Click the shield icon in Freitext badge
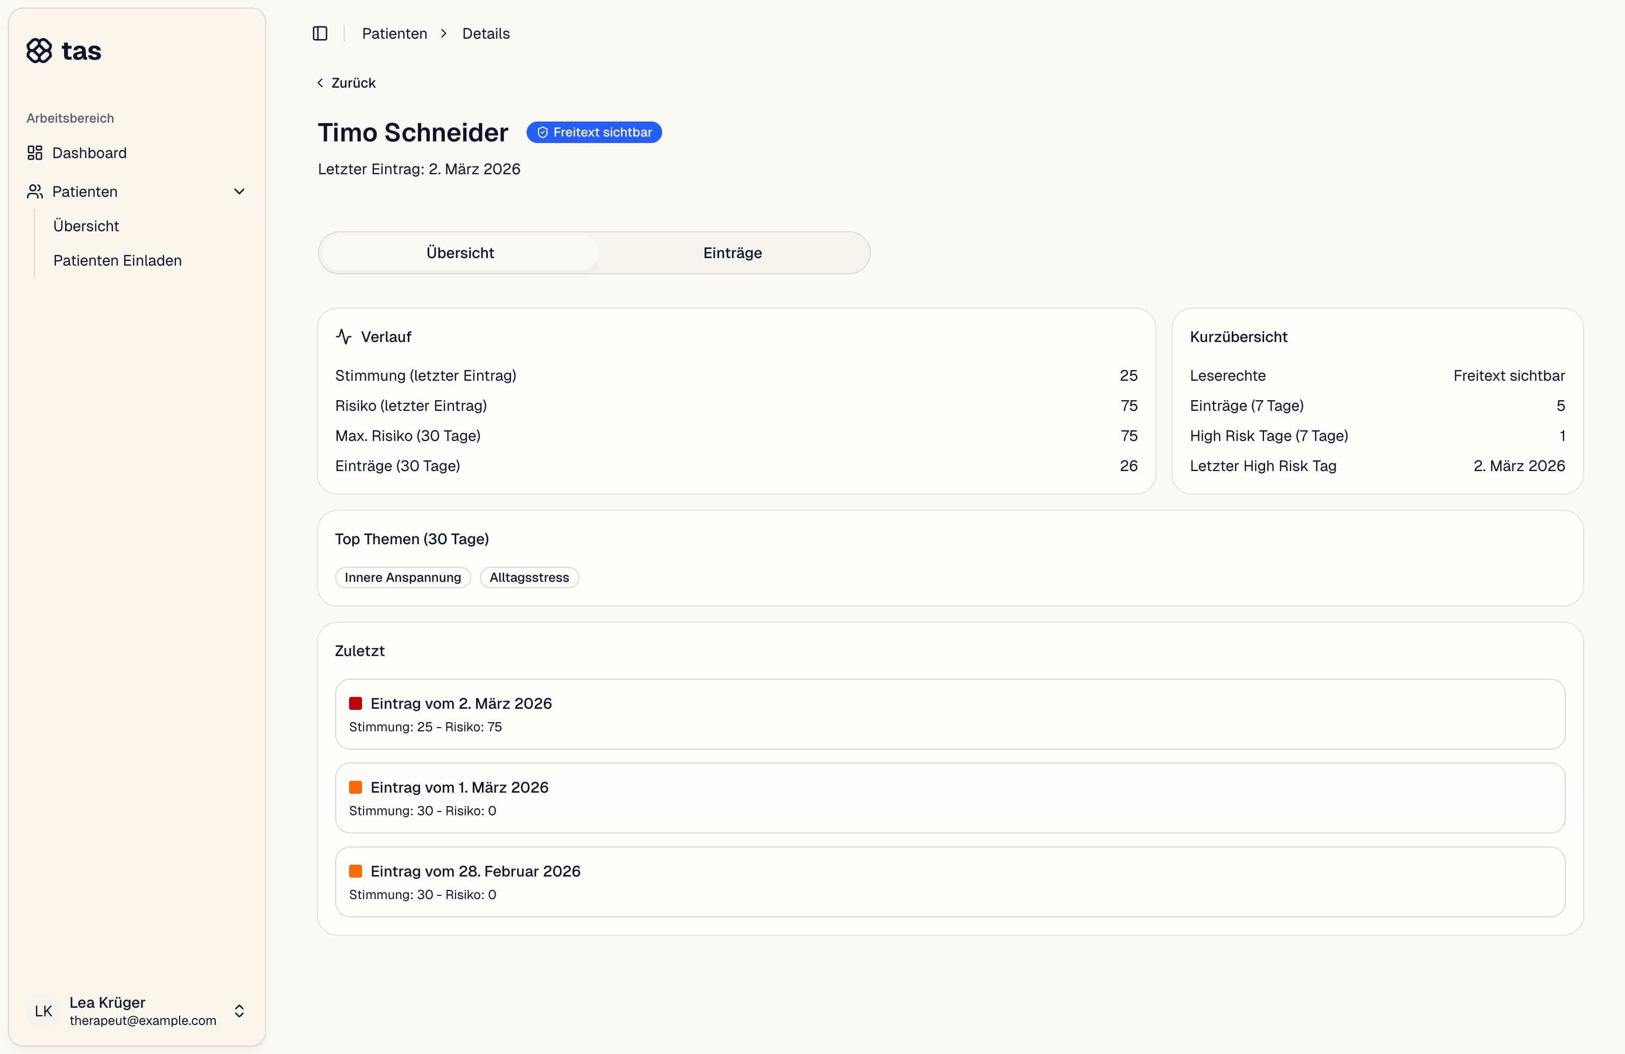 point(542,132)
